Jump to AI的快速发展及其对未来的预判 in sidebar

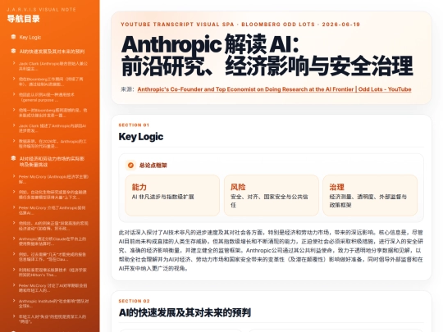(52, 52)
